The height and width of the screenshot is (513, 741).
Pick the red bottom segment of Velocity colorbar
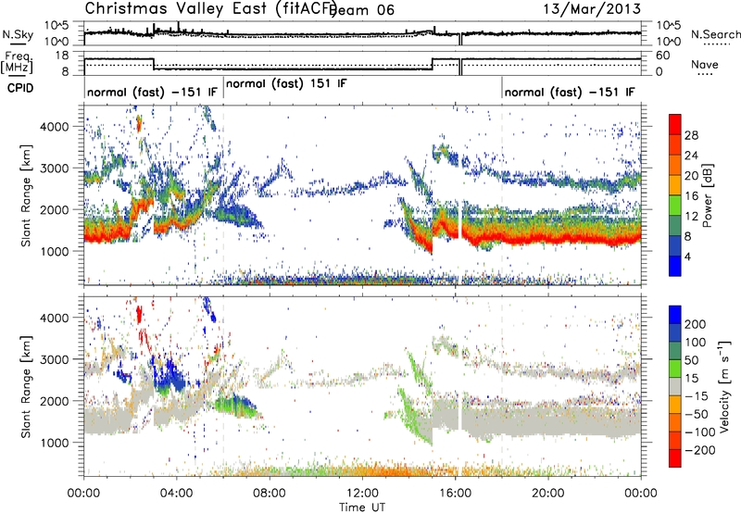(675, 458)
